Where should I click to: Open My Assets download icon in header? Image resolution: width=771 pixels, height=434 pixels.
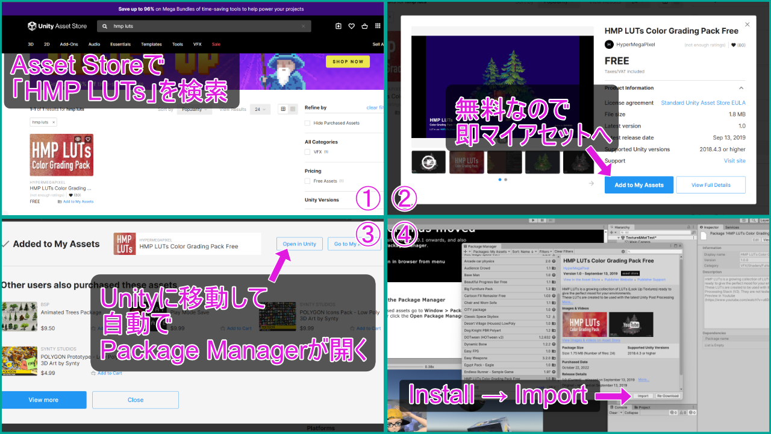(339, 26)
